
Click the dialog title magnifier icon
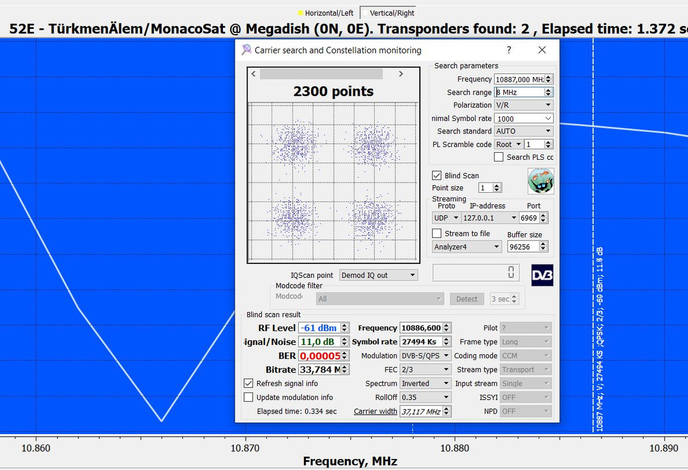click(x=246, y=50)
